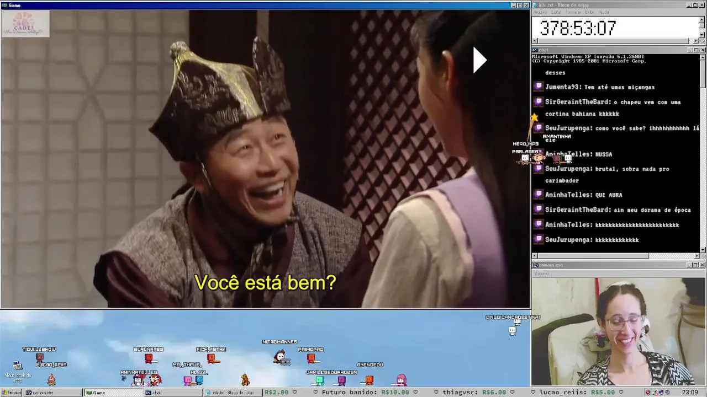Click the Notepad horizontal scroll right arrow
707x397 pixels.
pos(696,41)
